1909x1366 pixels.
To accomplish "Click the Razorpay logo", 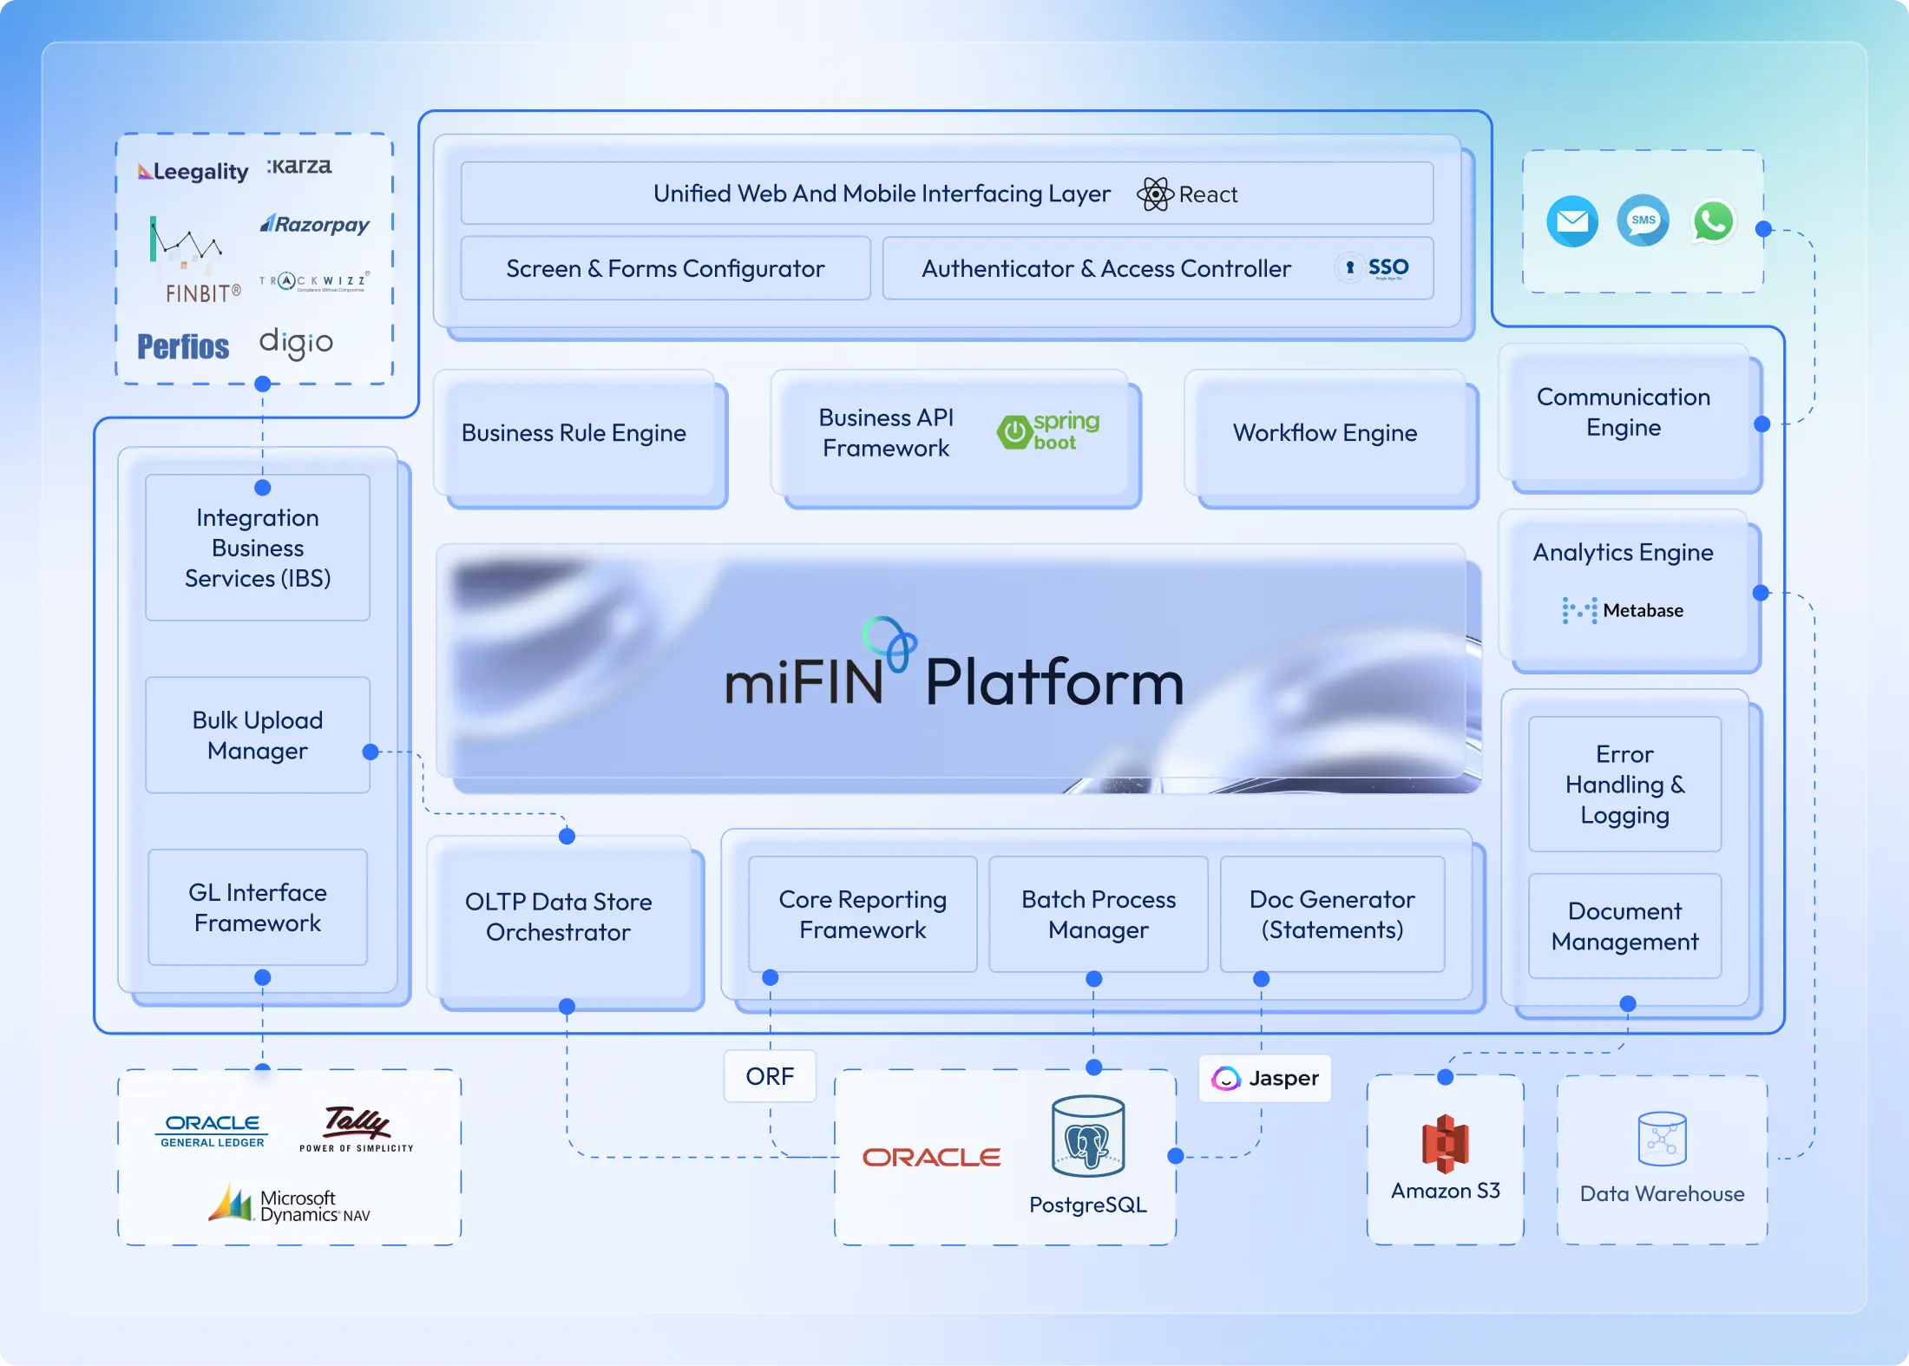I will click(x=315, y=225).
